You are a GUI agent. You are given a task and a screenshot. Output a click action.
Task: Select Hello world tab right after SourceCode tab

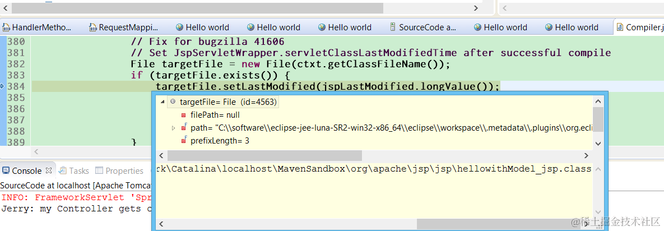[x=500, y=27]
